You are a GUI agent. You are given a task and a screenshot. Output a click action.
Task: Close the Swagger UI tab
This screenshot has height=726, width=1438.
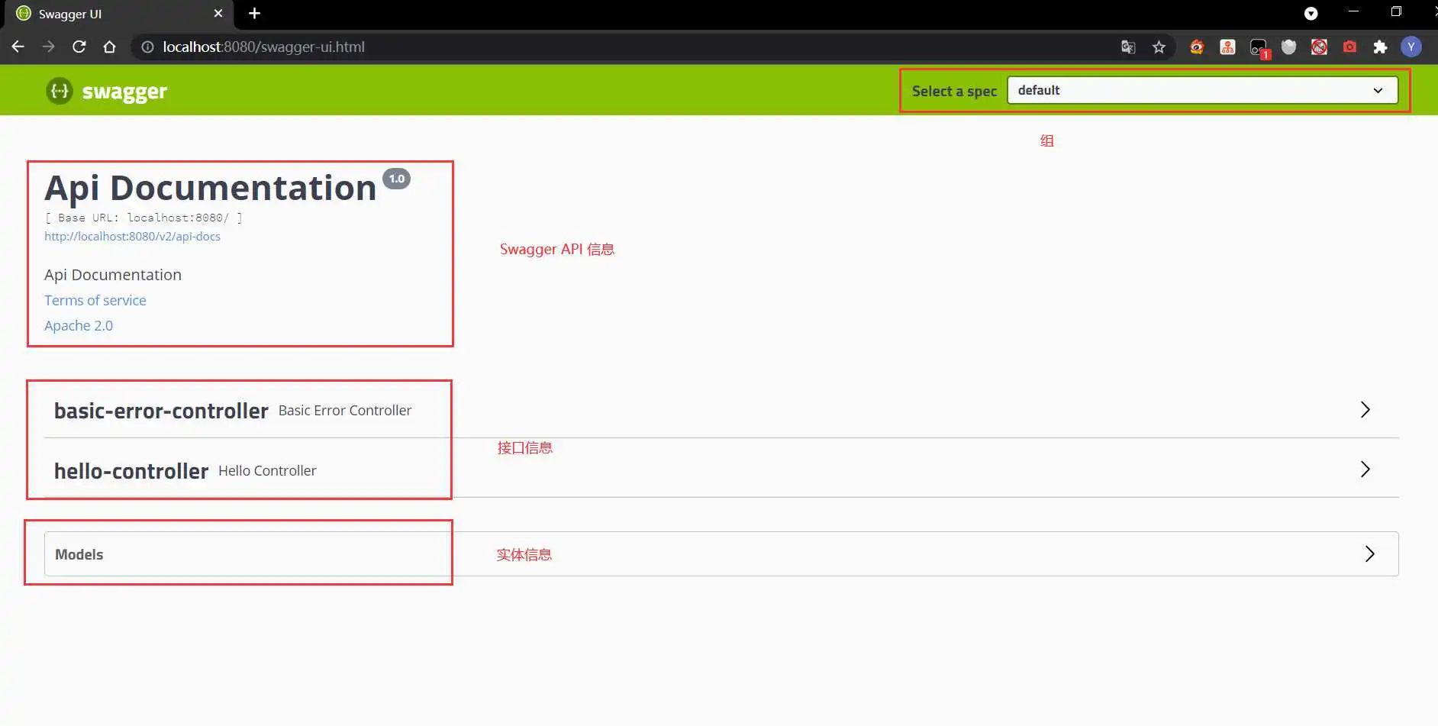[218, 14]
